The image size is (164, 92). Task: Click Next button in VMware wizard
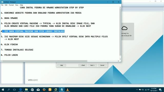click(x=93, y=65)
